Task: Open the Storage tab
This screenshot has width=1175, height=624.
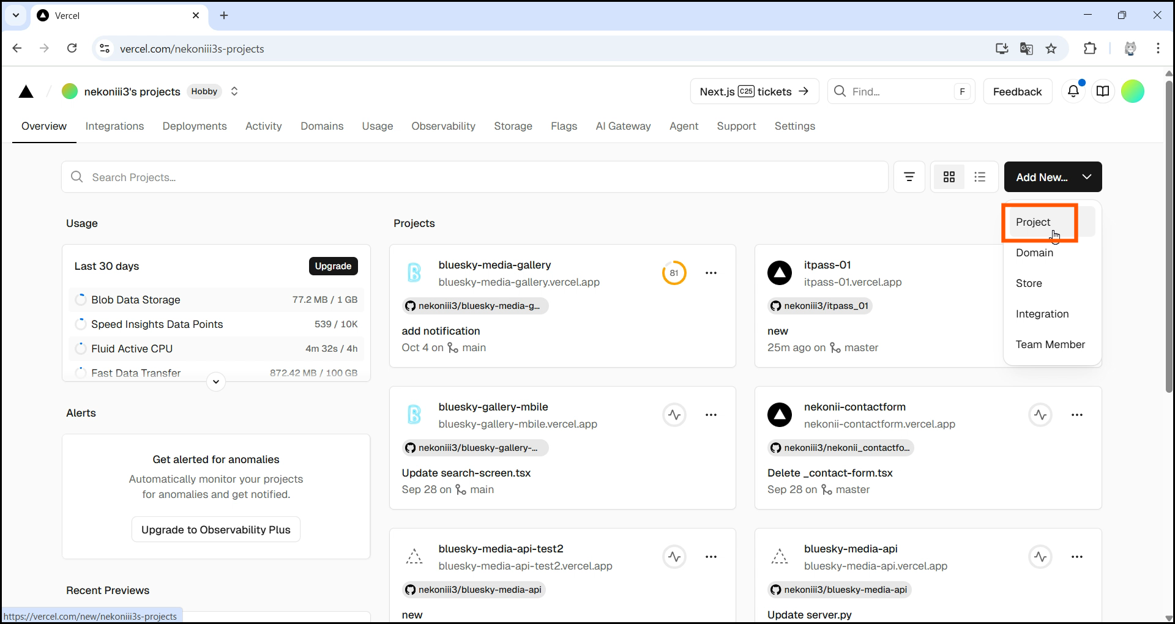Action: pyautogui.click(x=513, y=126)
